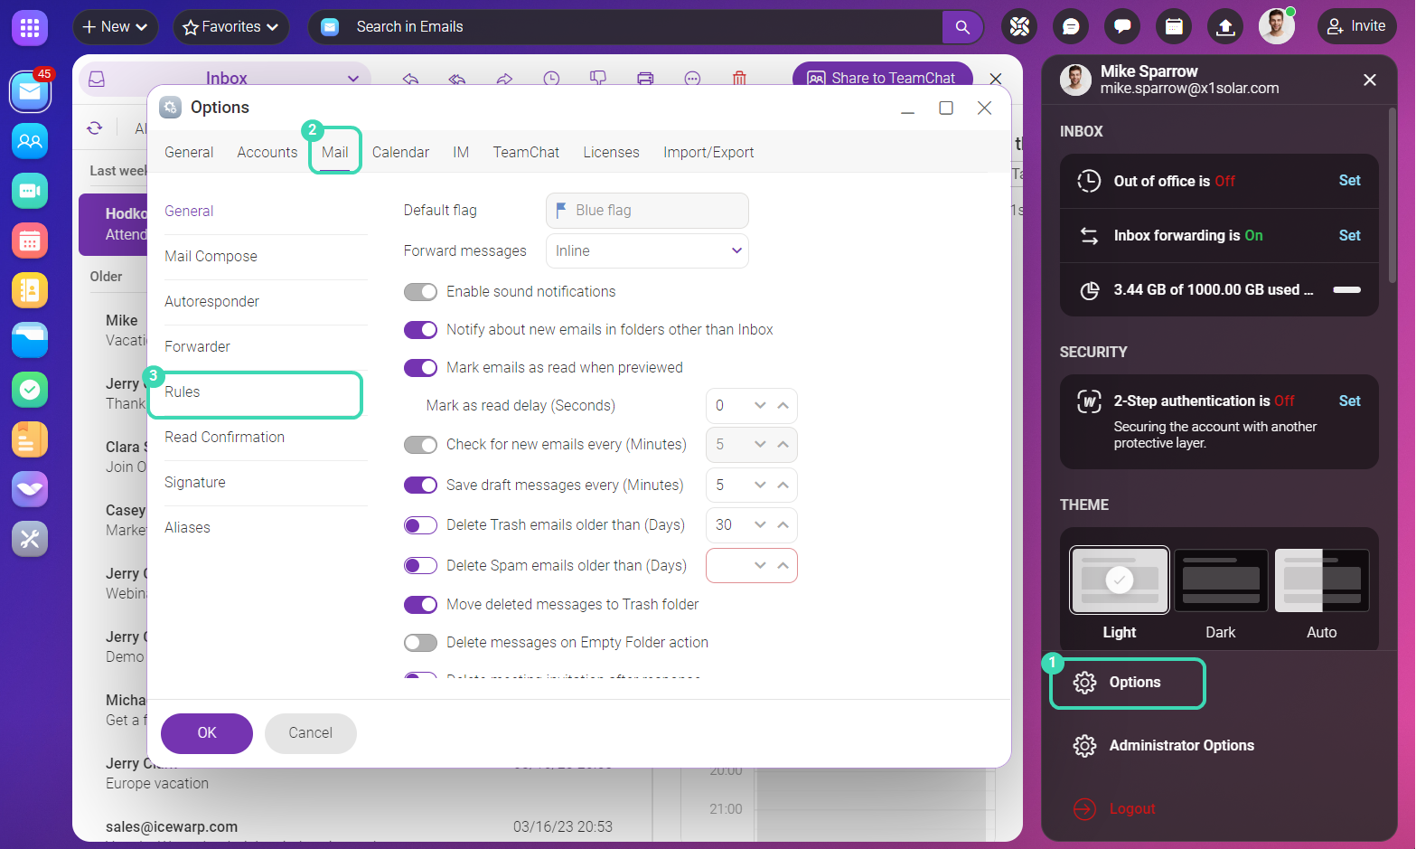Open Calendar app in left sidebar
The height and width of the screenshot is (849, 1416).
pos(30,241)
